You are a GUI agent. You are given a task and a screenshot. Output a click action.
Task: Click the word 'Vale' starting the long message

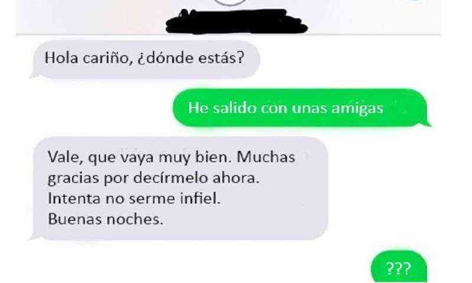tap(65, 157)
